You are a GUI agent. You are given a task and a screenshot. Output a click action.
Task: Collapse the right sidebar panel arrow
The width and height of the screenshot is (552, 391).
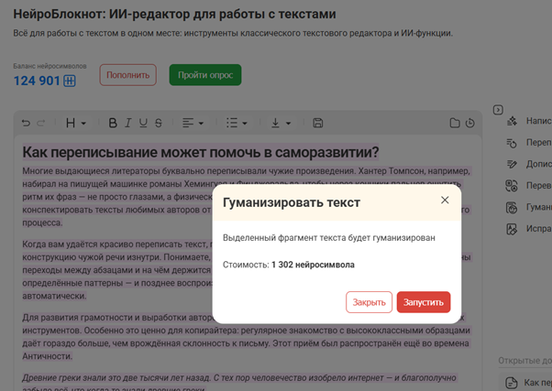point(498,110)
